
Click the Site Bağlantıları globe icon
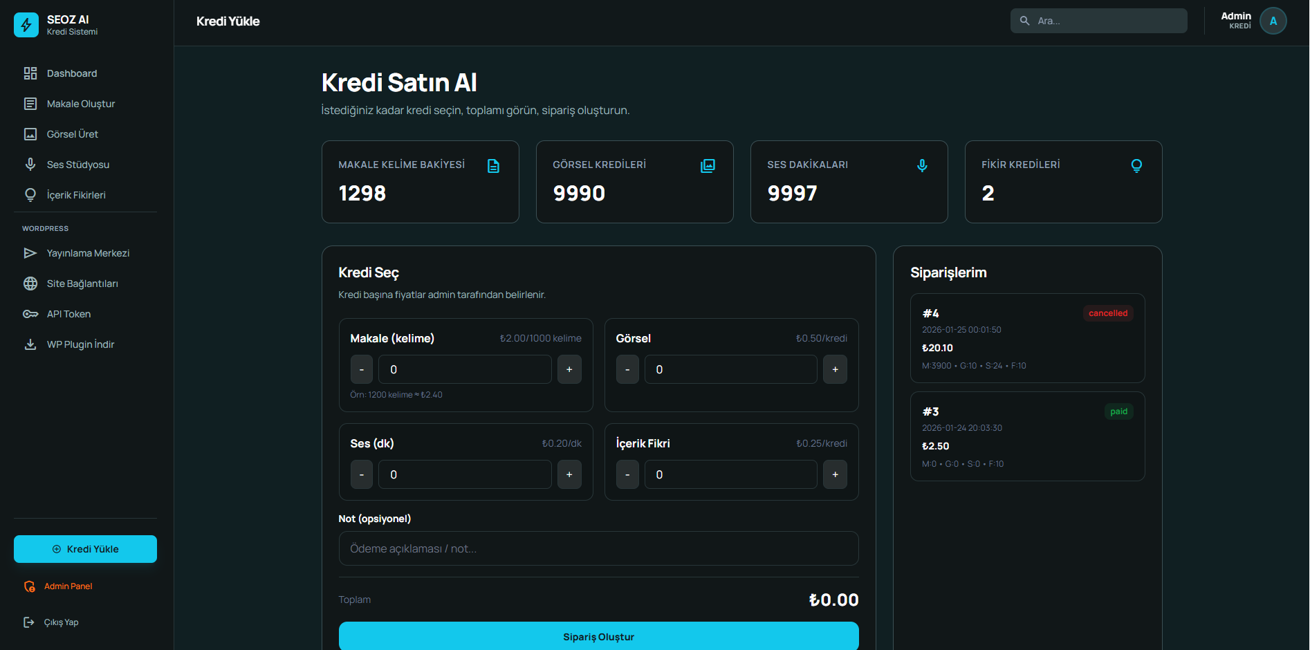coord(30,284)
